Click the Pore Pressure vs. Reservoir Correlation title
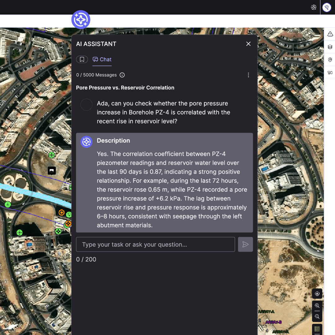Image resolution: width=335 pixels, height=335 pixels. [125, 87]
